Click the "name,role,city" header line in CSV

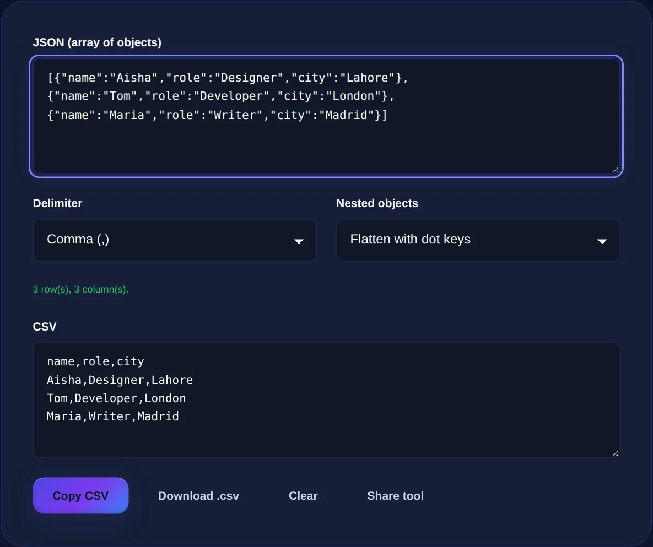(95, 361)
